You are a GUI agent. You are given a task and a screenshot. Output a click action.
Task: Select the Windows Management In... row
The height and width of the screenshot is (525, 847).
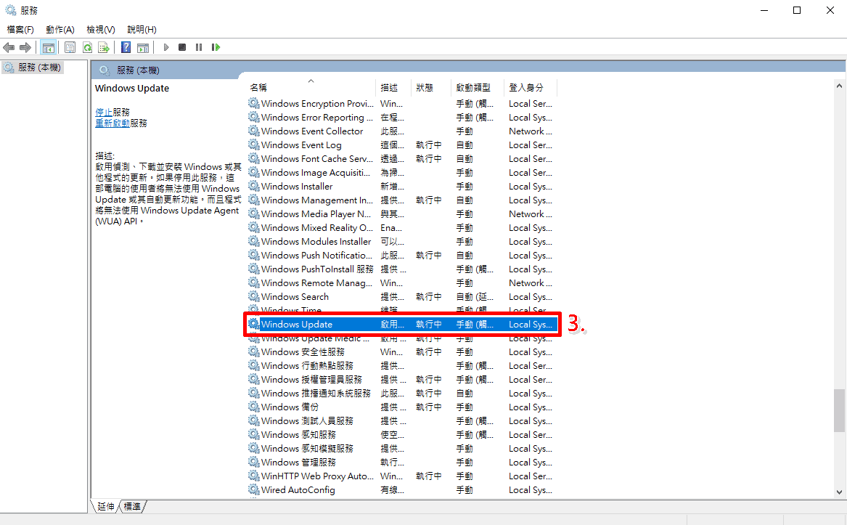pyautogui.click(x=402, y=200)
